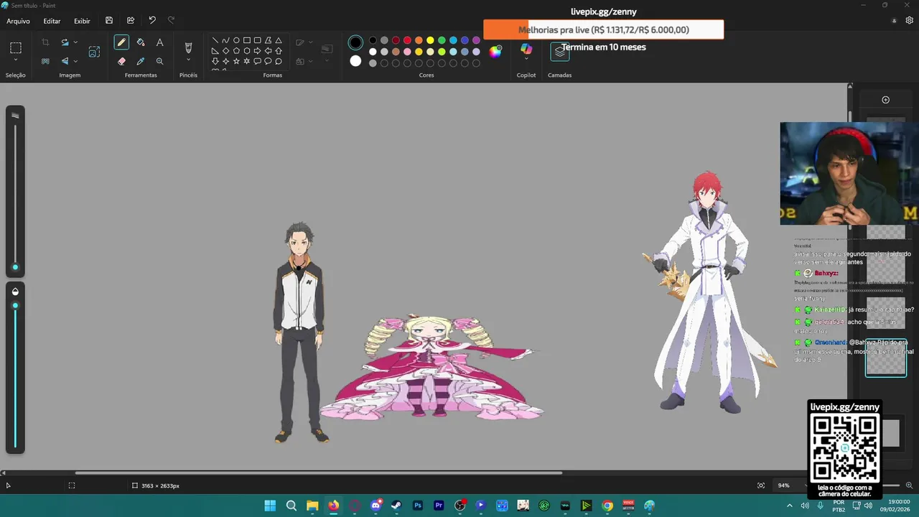Click the brush size slider handle
This screenshot has height=517, width=919.
[15, 267]
